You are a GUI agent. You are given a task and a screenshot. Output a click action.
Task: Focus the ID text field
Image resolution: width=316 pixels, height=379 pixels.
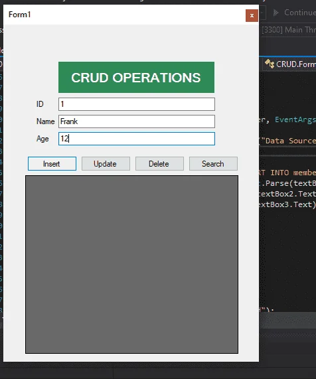click(x=137, y=104)
